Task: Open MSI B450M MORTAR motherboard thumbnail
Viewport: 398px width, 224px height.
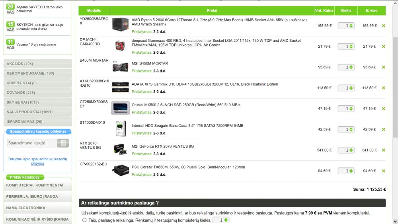Action: point(120,66)
